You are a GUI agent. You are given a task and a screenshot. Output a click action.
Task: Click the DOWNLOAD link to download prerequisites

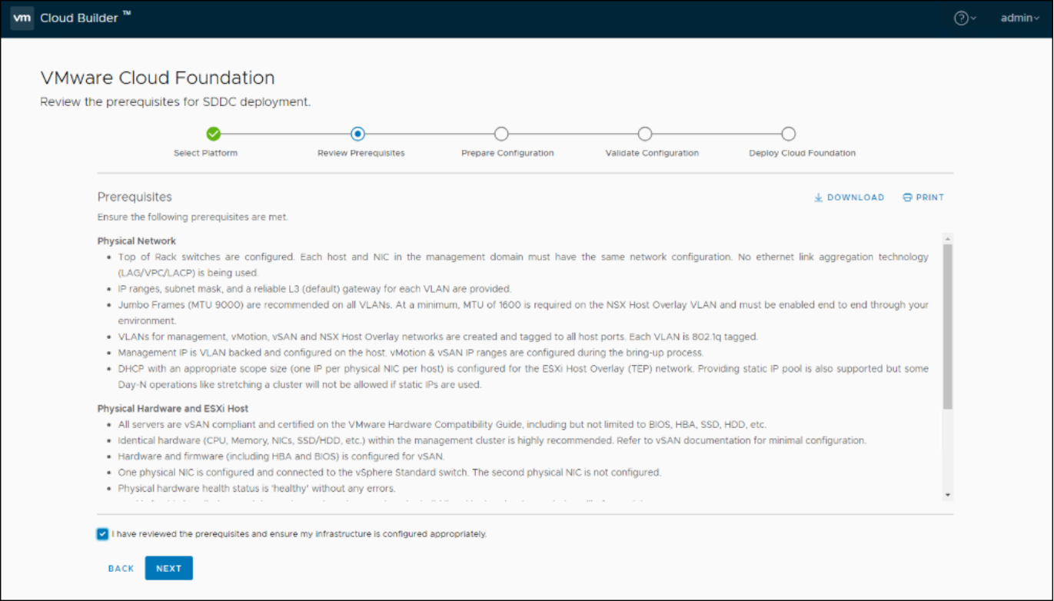(x=849, y=198)
